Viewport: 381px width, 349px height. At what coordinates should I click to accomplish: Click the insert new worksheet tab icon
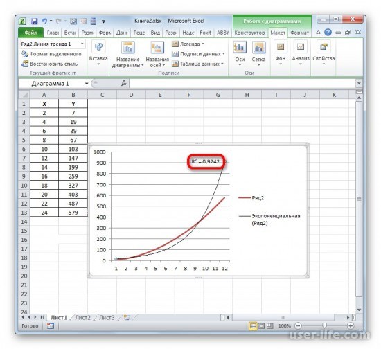[x=127, y=317]
